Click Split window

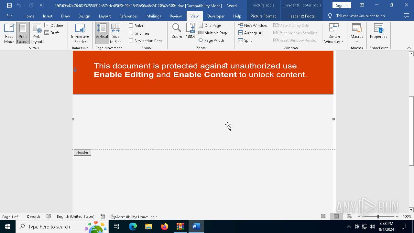[245, 40]
